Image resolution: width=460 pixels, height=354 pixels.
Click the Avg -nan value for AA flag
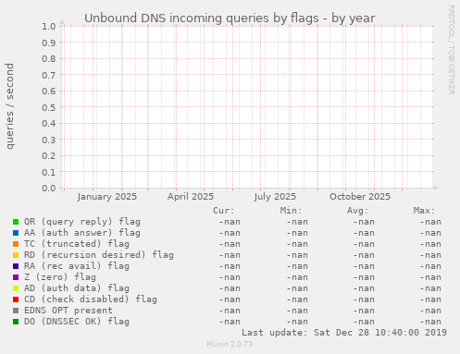[364, 233]
